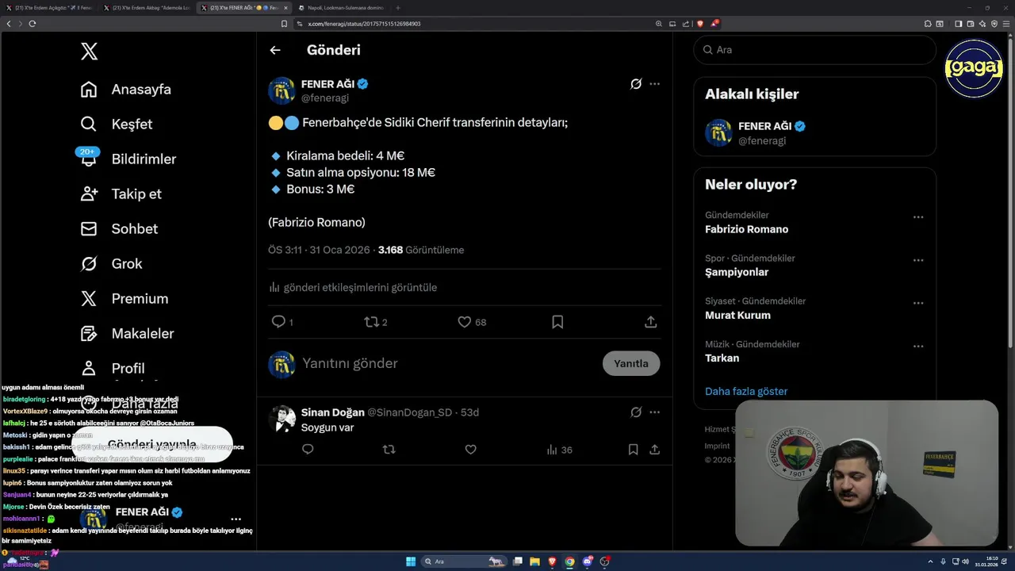
Task: Go to Anasayfa in the sidebar
Action: [x=126, y=90]
